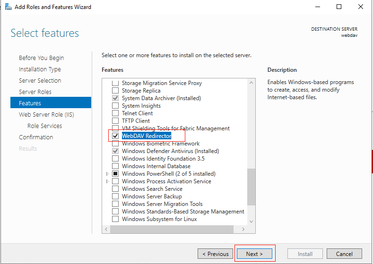Check Windows Server Migration Tools box
This screenshot has width=373, height=264.
(115, 204)
